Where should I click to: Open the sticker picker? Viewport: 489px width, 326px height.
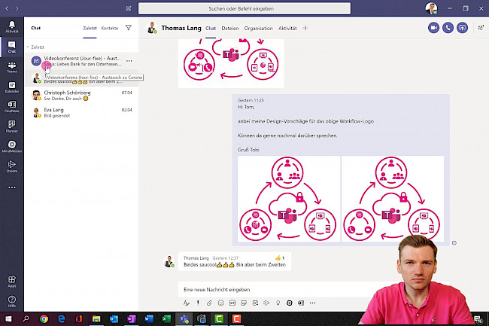244,303
